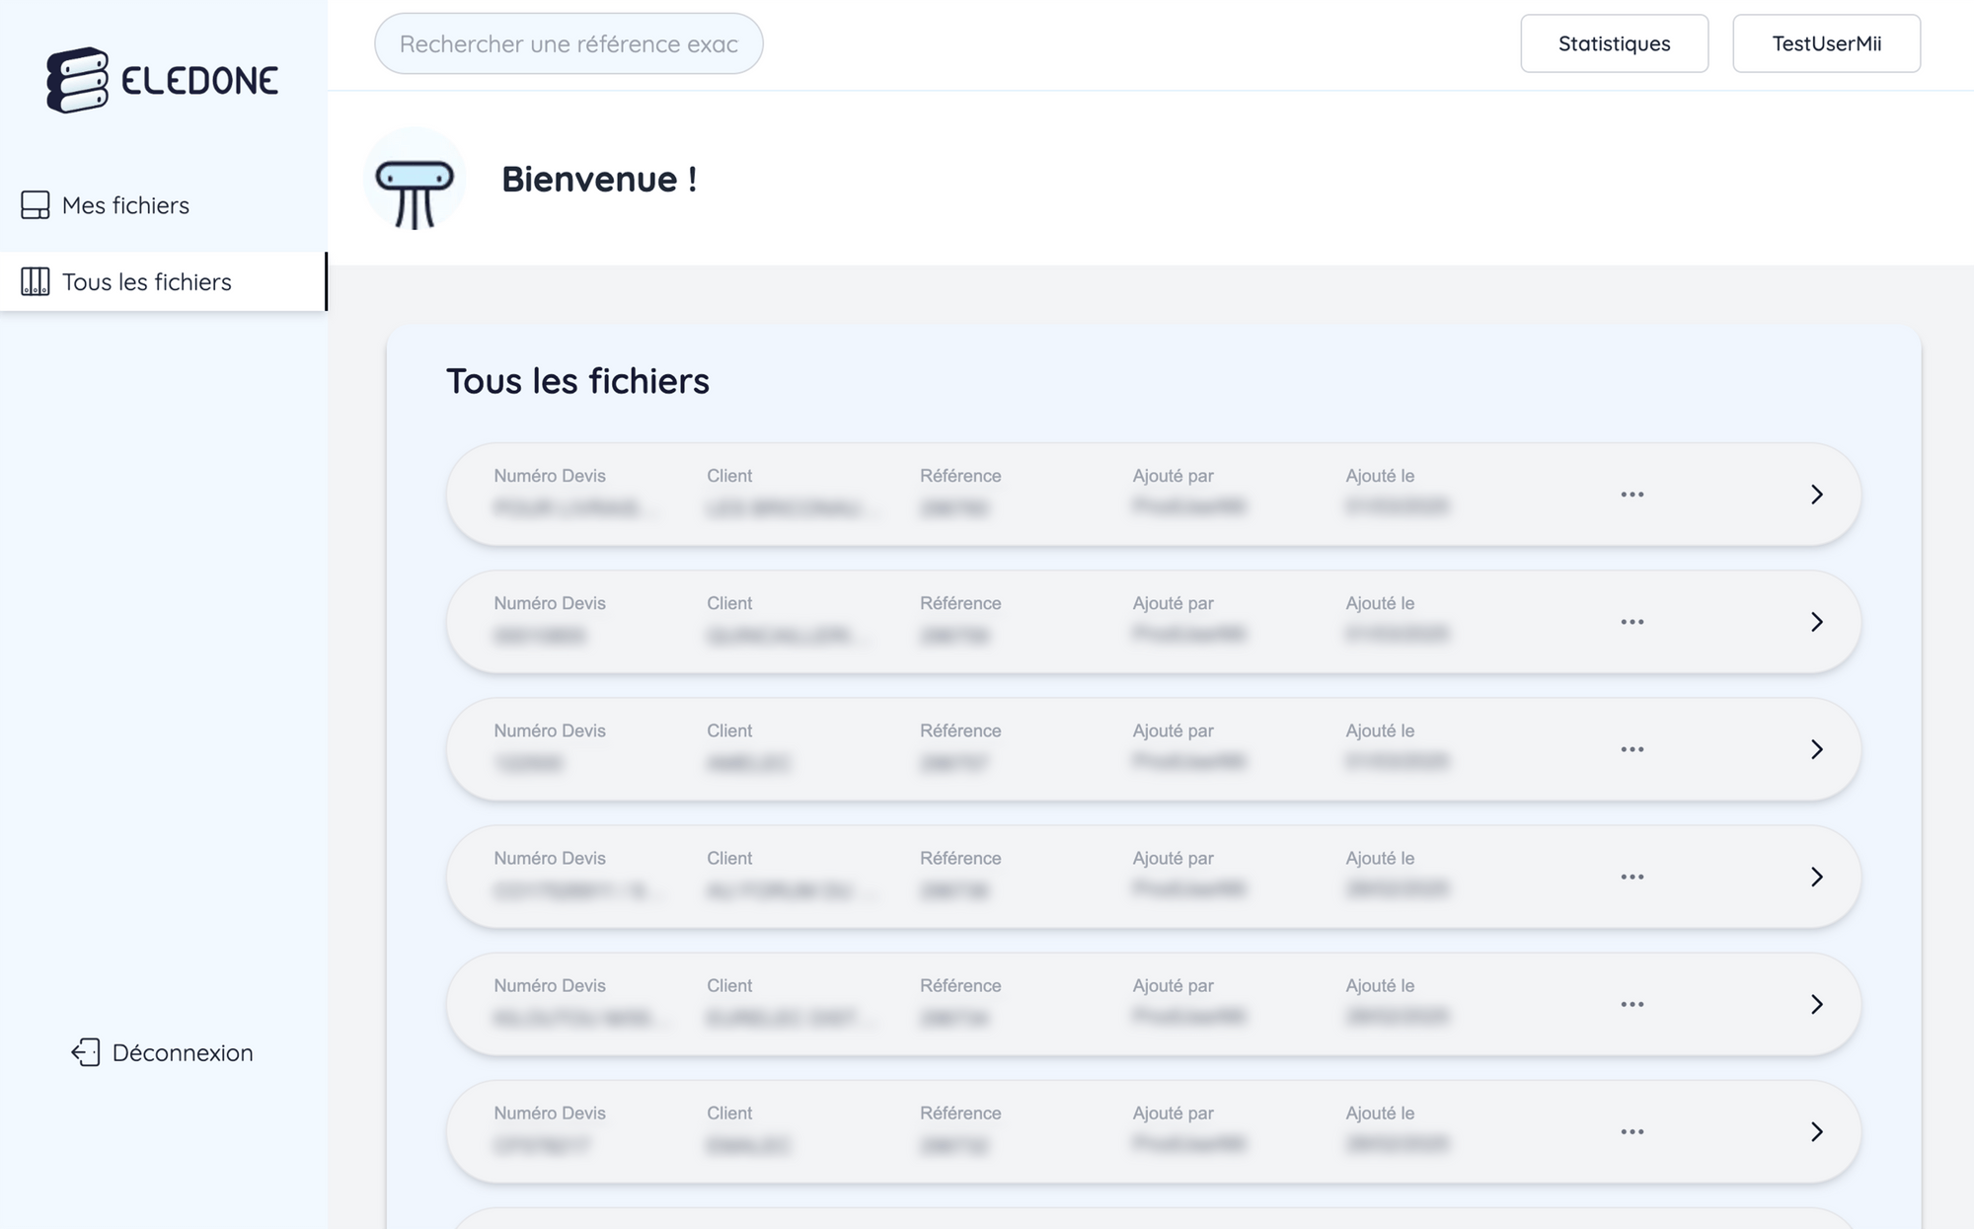This screenshot has height=1229, width=1974.
Task: Expand the fourth file row with its chevron
Action: [x=1817, y=877]
